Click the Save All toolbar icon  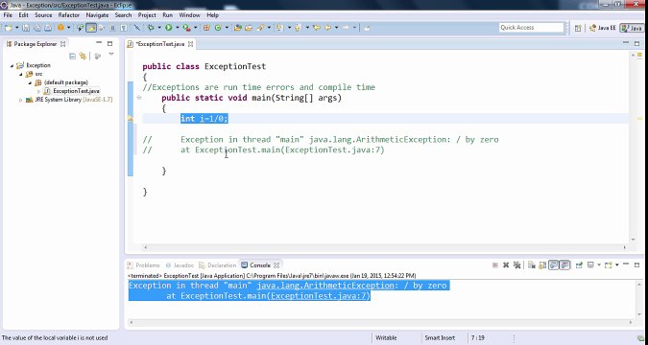click(37, 28)
